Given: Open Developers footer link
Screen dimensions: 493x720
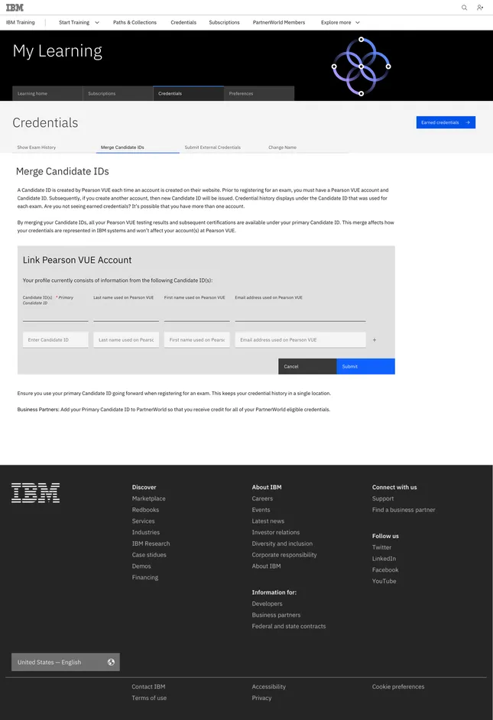Looking at the screenshot, I should [268, 604].
